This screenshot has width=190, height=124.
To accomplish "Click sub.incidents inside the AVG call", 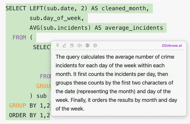I will [x=64, y=28].
